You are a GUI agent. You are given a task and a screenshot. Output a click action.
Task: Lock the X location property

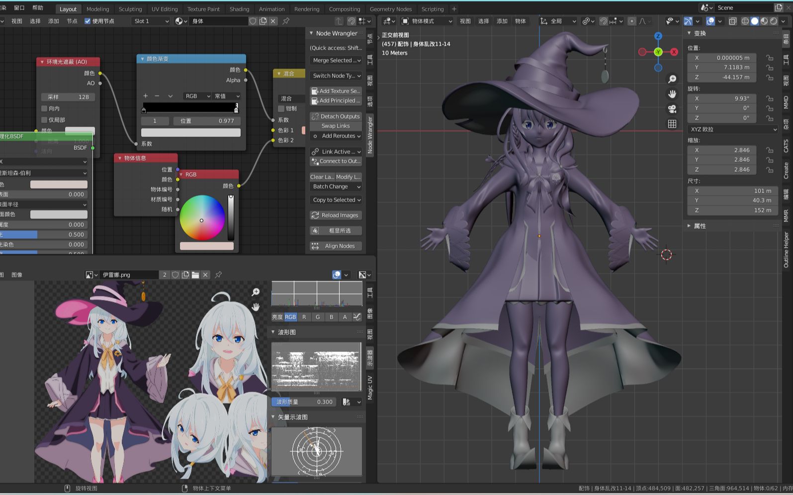point(769,58)
